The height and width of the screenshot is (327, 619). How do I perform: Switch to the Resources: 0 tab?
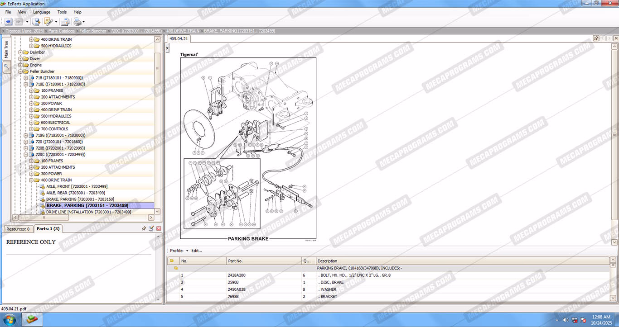tap(18, 229)
